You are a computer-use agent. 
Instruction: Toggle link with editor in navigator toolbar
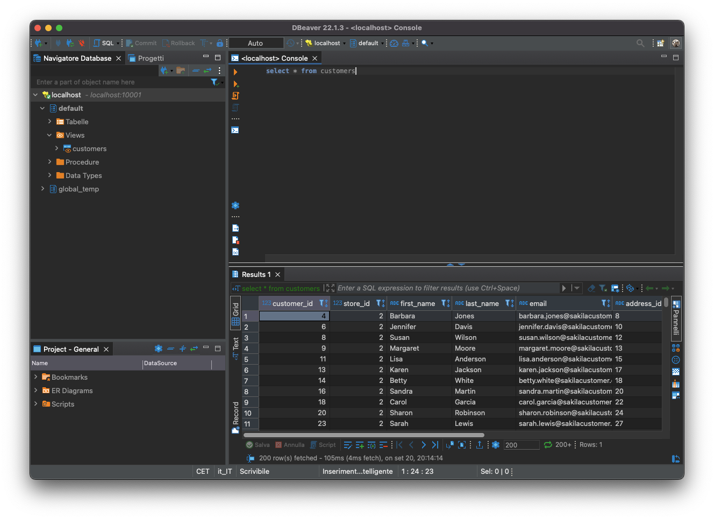[x=208, y=70]
